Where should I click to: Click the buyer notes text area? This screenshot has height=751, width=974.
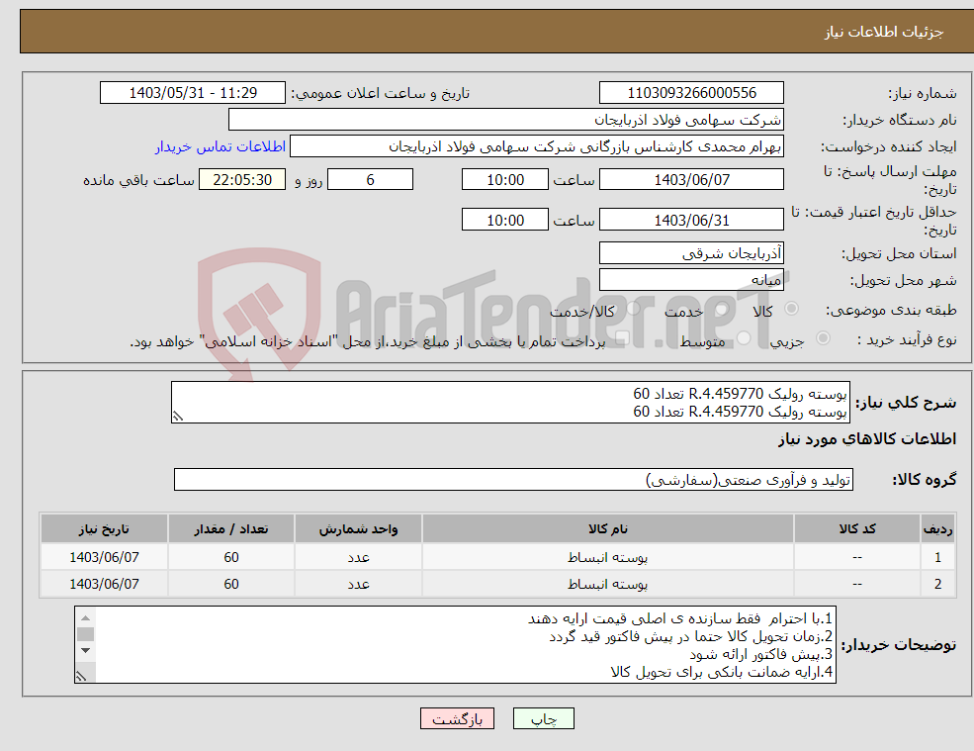455,645
